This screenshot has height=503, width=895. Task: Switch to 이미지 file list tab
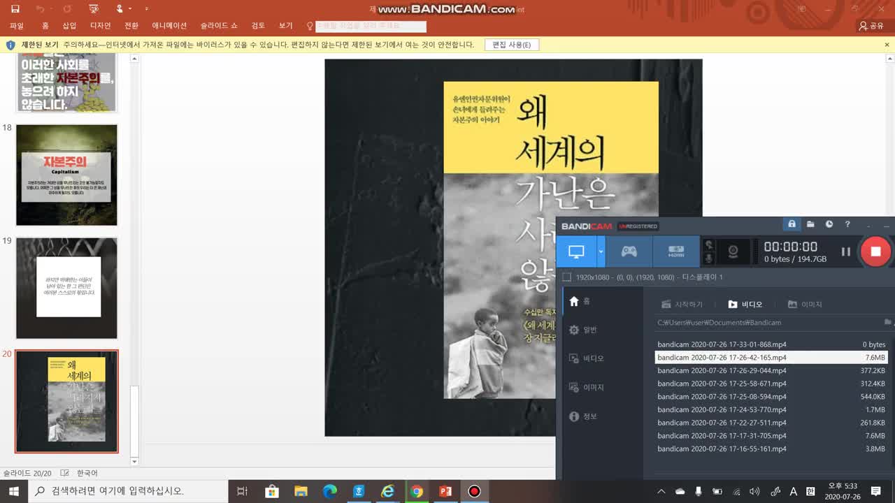click(805, 305)
